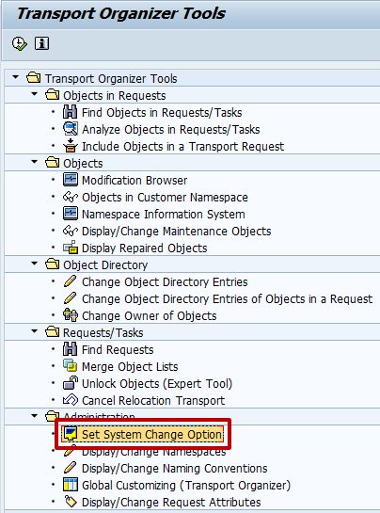Collapse the Transport Organizer Tools root node
This screenshot has height=513, width=380.
[15, 77]
